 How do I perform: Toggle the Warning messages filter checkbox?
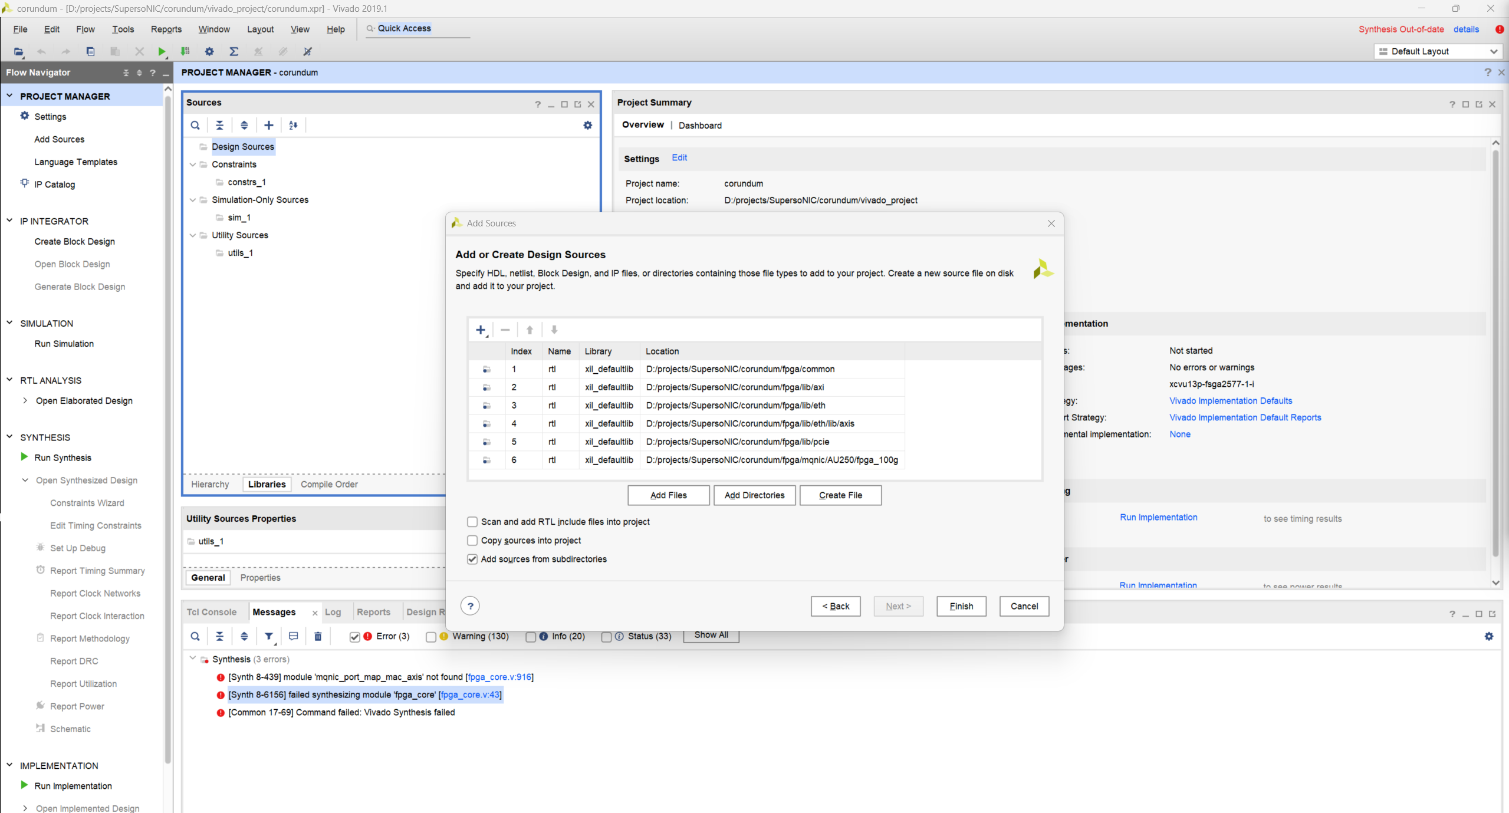tap(431, 637)
